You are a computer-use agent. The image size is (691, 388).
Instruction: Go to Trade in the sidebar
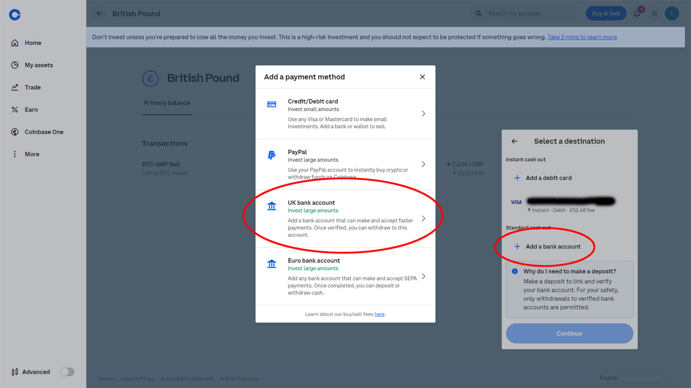[32, 87]
